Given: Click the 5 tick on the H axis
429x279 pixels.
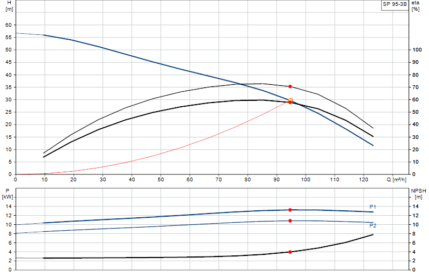Looking at the screenshot, I should [10, 162].
